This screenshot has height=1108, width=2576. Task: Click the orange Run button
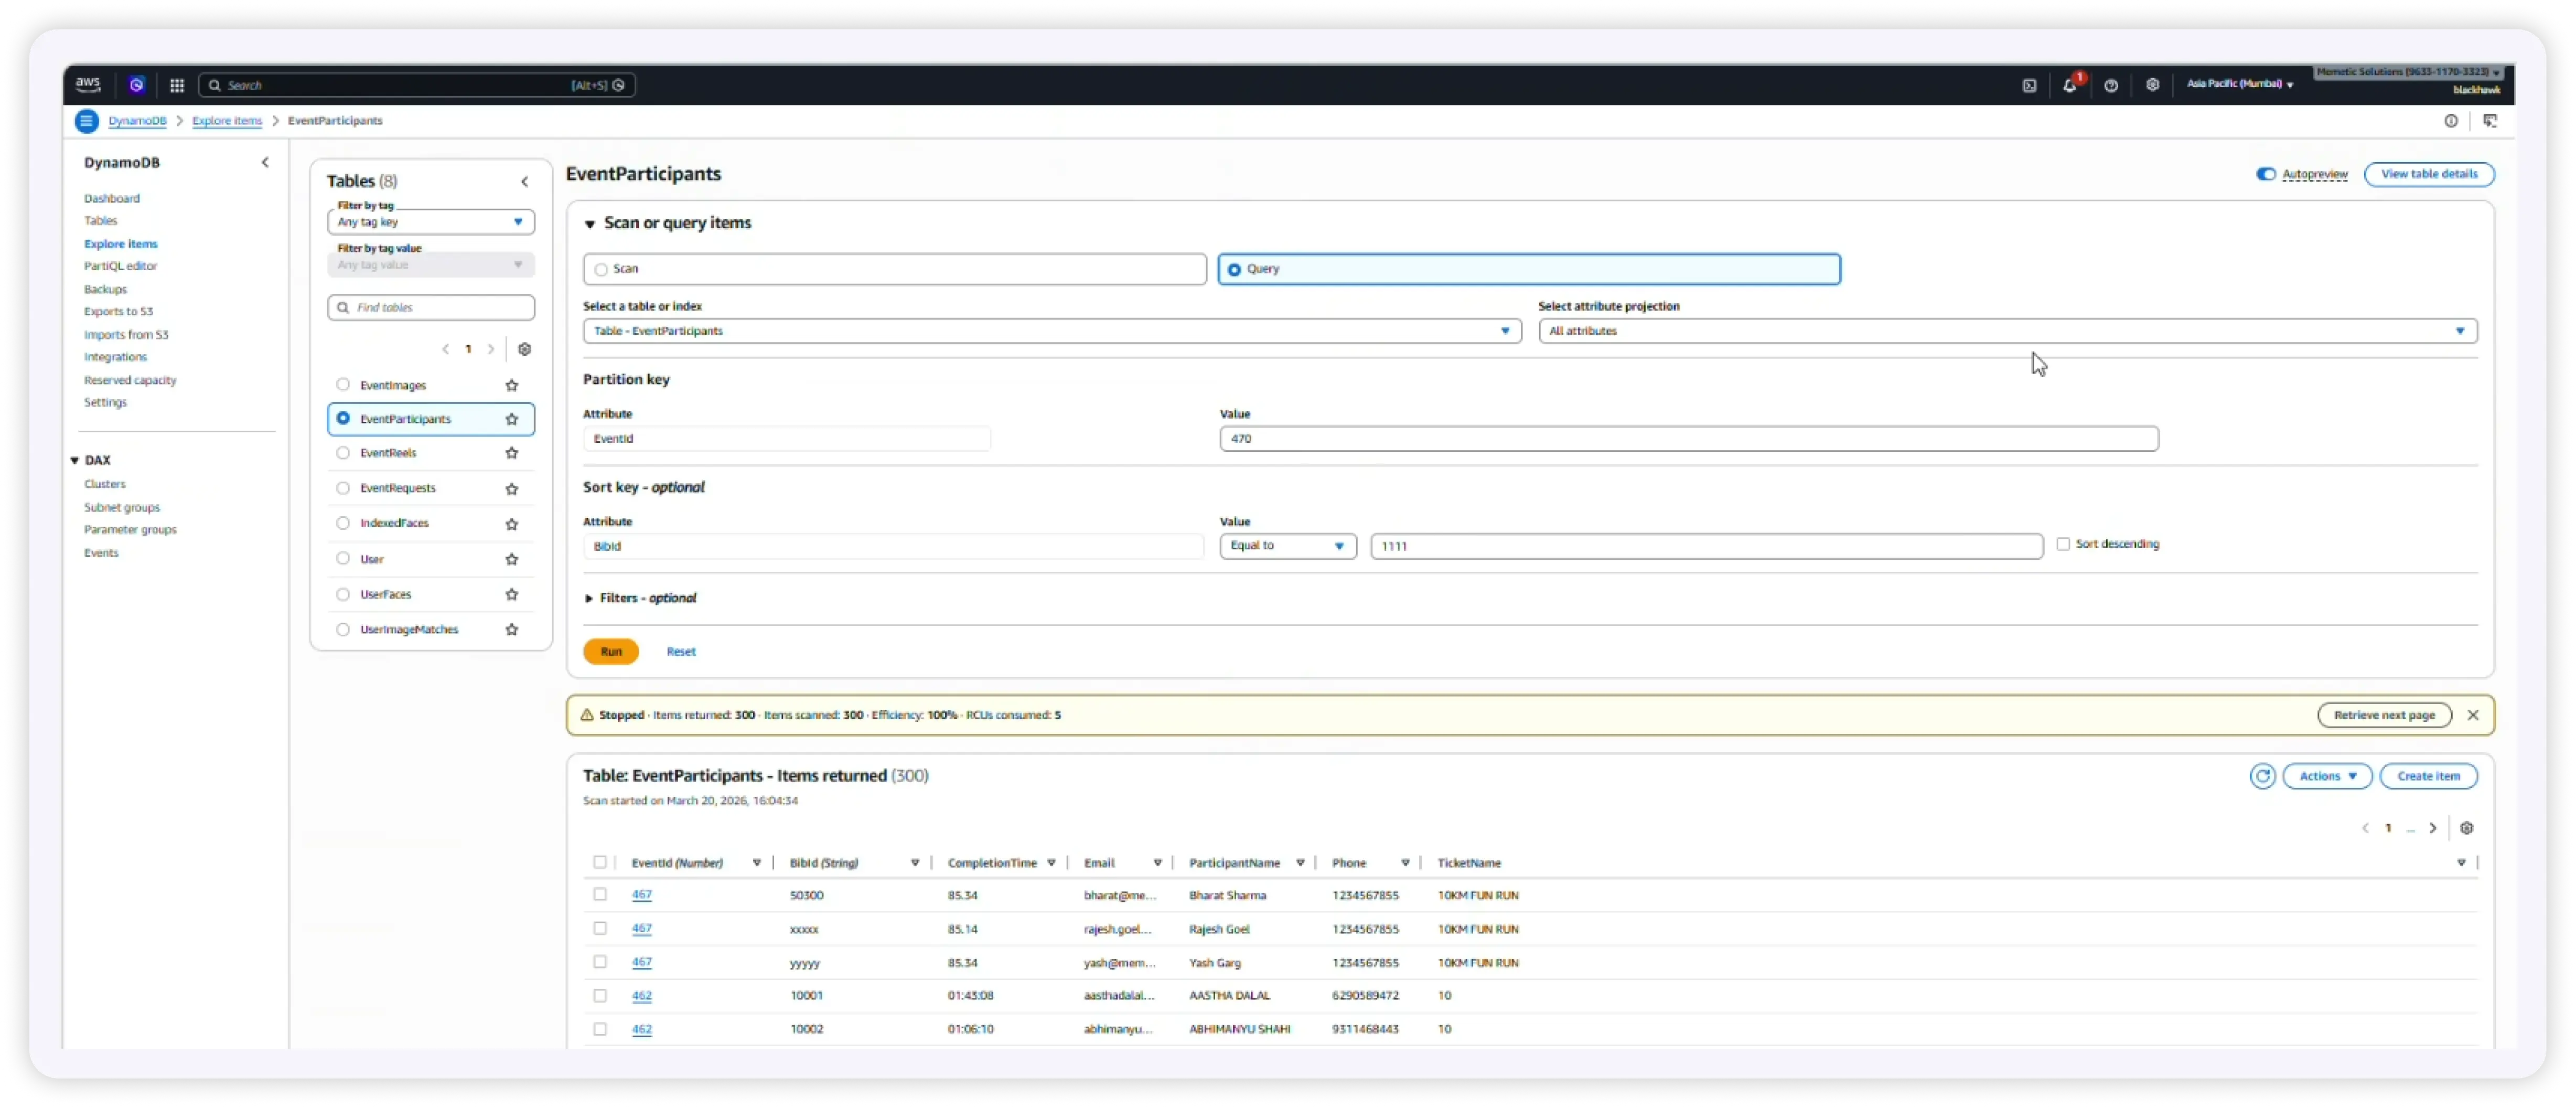[x=611, y=651]
